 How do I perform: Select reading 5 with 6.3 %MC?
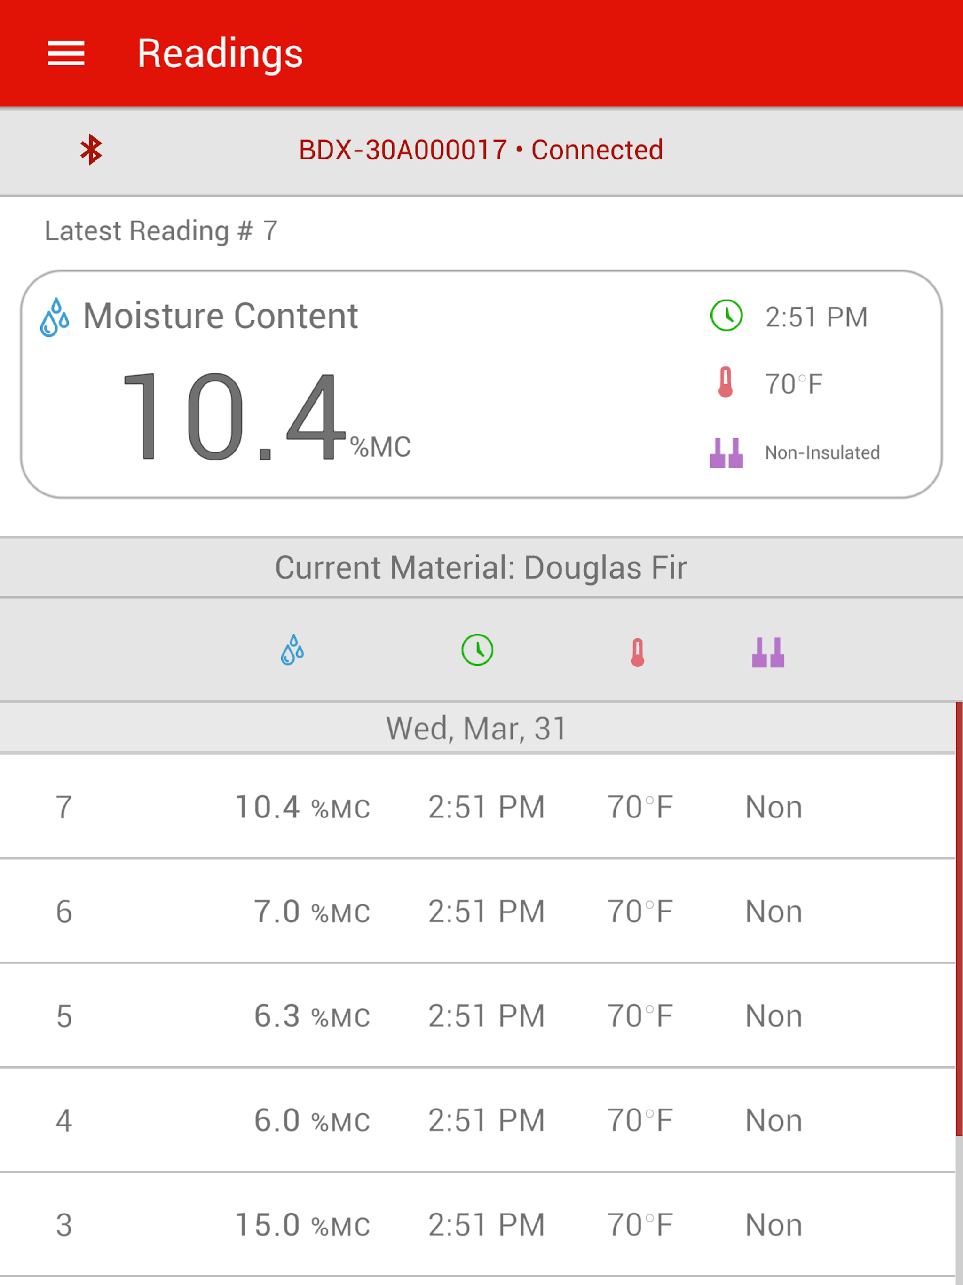(477, 1015)
